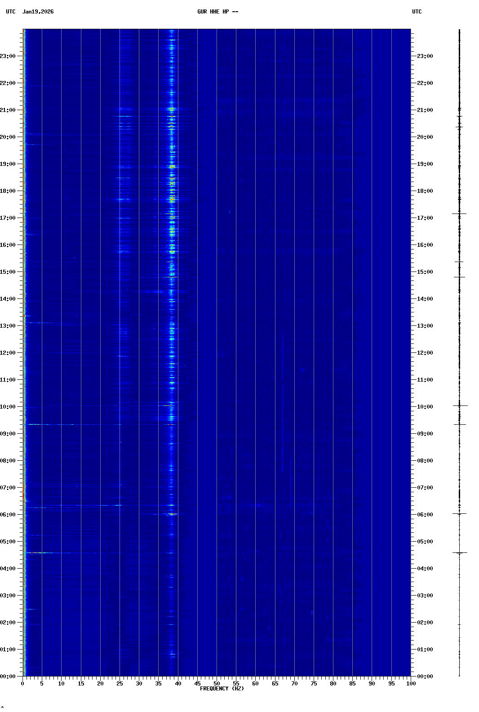The image size is (479, 712).
Task: Click the 50 Hz frequency tick label
Action: pyautogui.click(x=217, y=684)
